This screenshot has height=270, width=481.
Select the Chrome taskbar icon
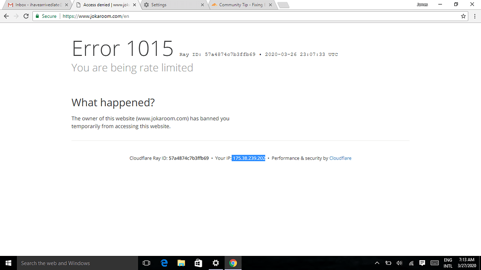[233, 263]
